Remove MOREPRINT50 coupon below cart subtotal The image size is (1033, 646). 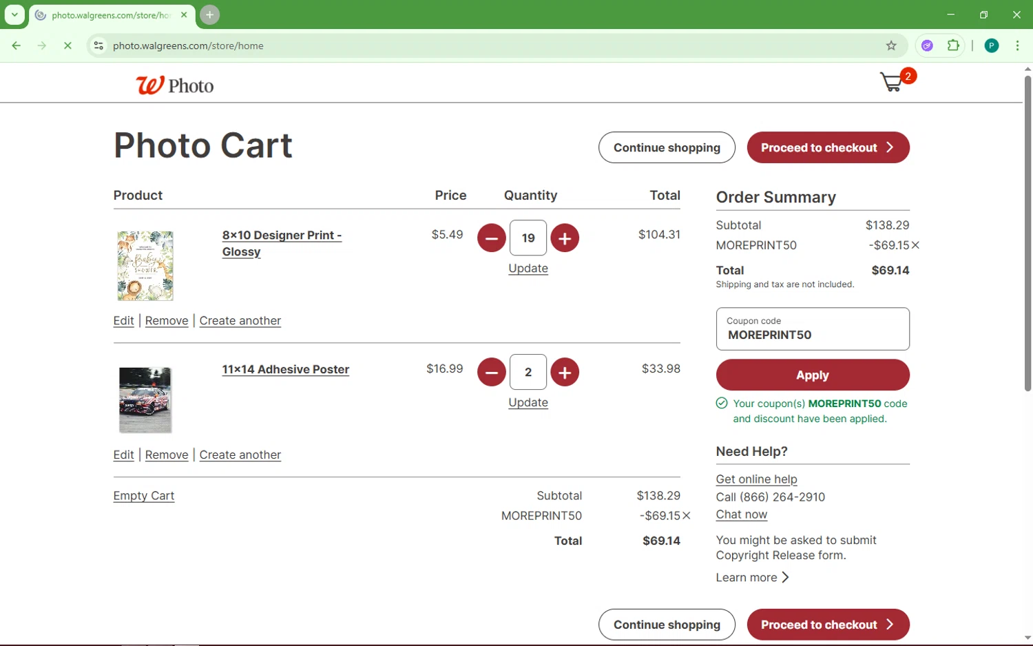point(687,516)
